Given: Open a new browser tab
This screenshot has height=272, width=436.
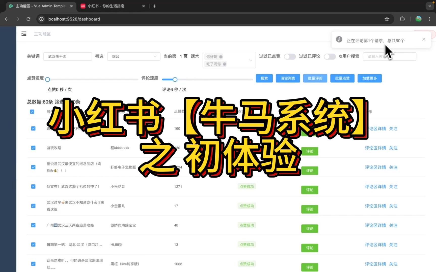Looking at the screenshot, I should click(x=154, y=6).
